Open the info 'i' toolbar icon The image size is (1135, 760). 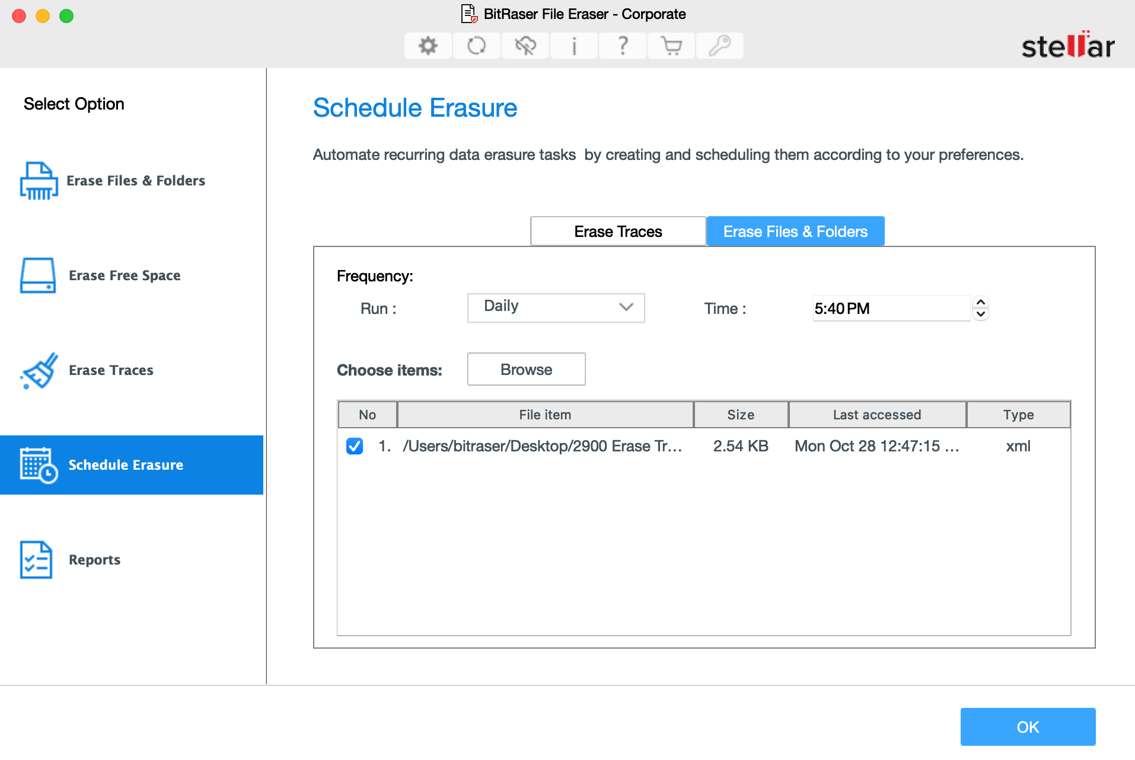[x=574, y=46]
